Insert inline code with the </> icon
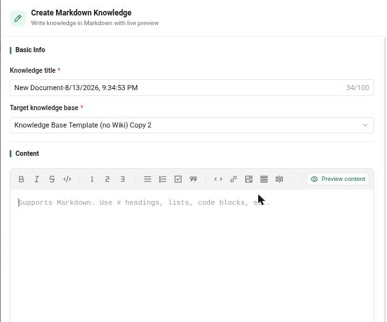Screen dimensions: 387x322 (x=67, y=179)
